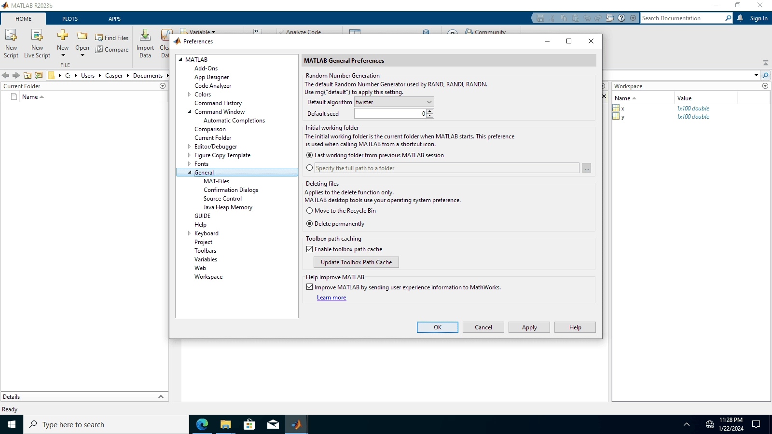Image resolution: width=772 pixels, height=434 pixels.
Task: Click Update Toolbox Path Cache button
Action: click(356, 262)
